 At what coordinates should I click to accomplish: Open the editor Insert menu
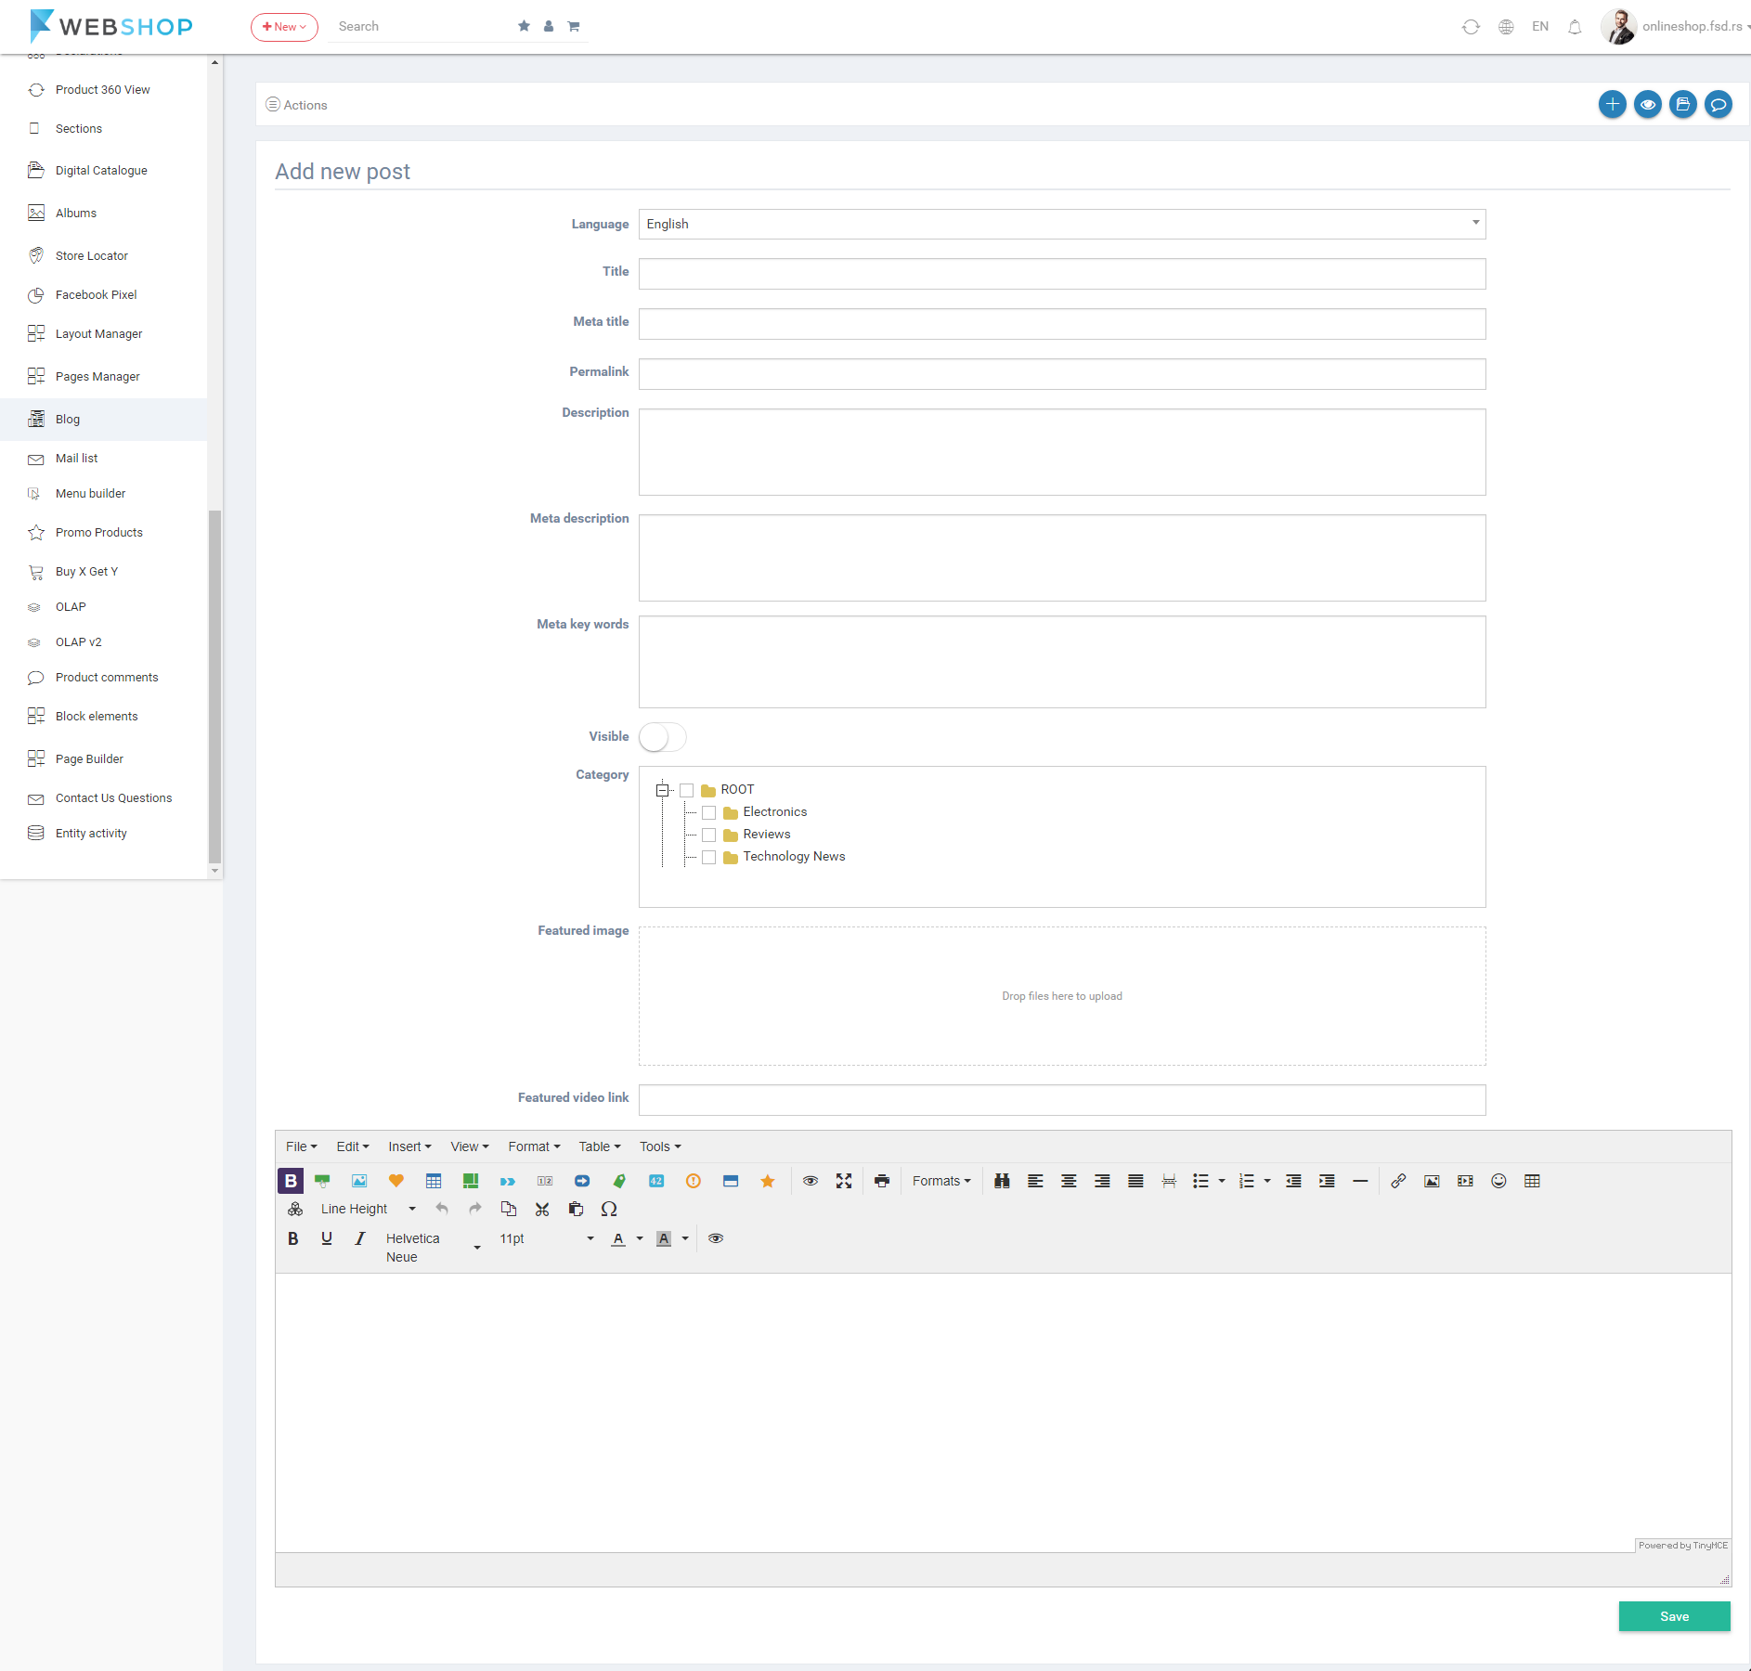[409, 1146]
